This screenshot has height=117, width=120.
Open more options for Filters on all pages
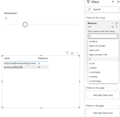118,106
